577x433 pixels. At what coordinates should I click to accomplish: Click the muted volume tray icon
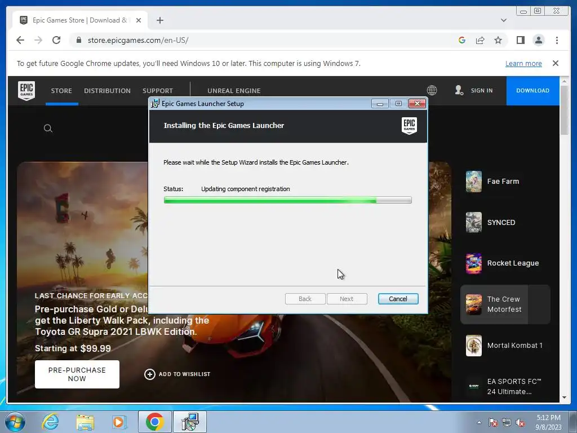[520, 422]
